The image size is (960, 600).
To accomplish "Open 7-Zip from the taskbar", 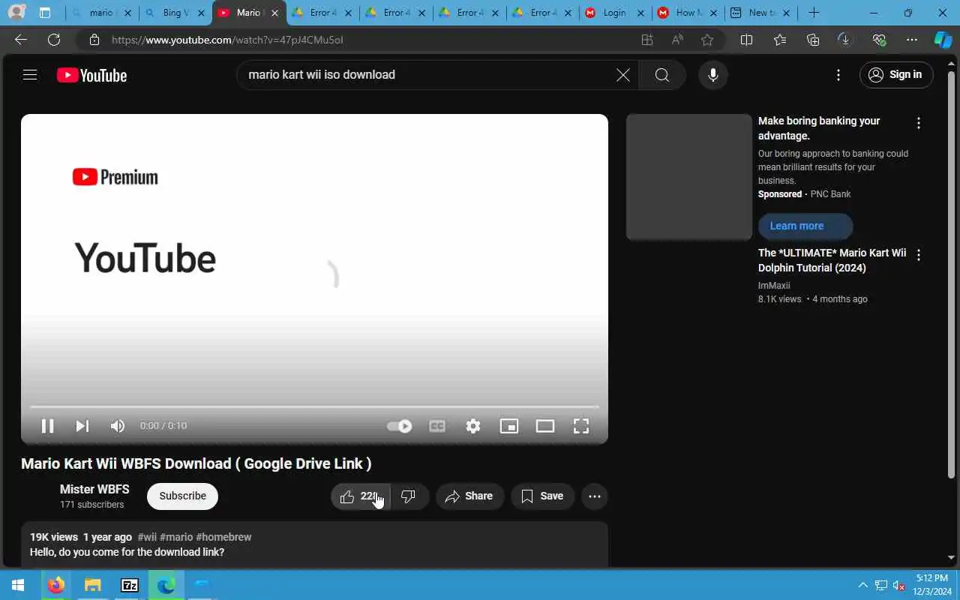I will coord(129,585).
